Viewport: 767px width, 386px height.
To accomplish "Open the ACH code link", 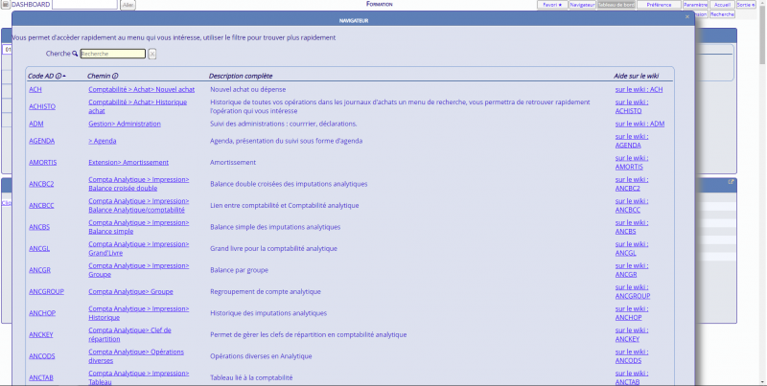I will click(35, 89).
